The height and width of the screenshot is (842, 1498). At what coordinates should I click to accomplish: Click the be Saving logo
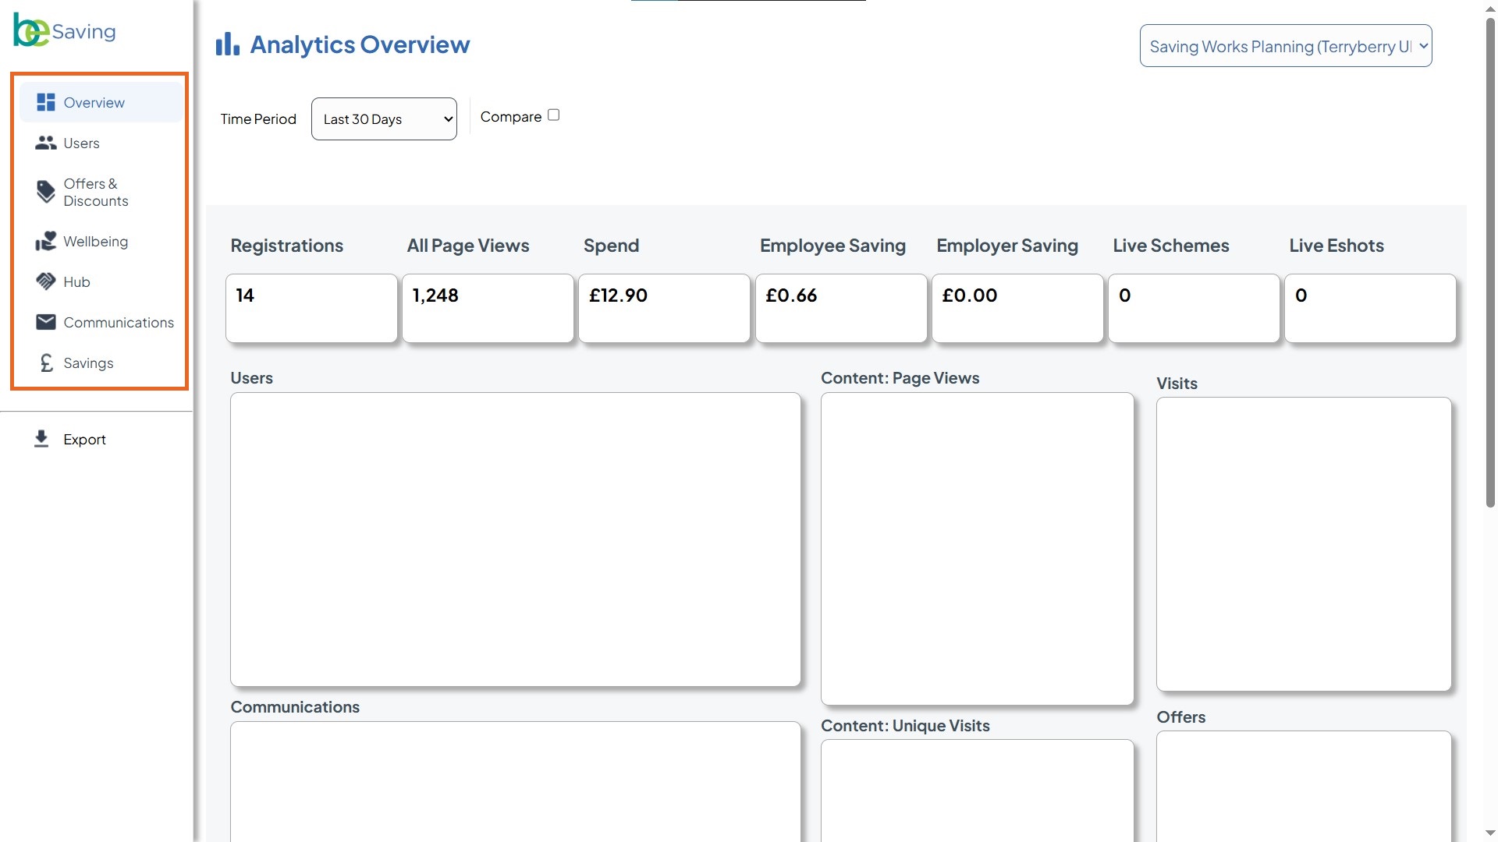(65, 30)
